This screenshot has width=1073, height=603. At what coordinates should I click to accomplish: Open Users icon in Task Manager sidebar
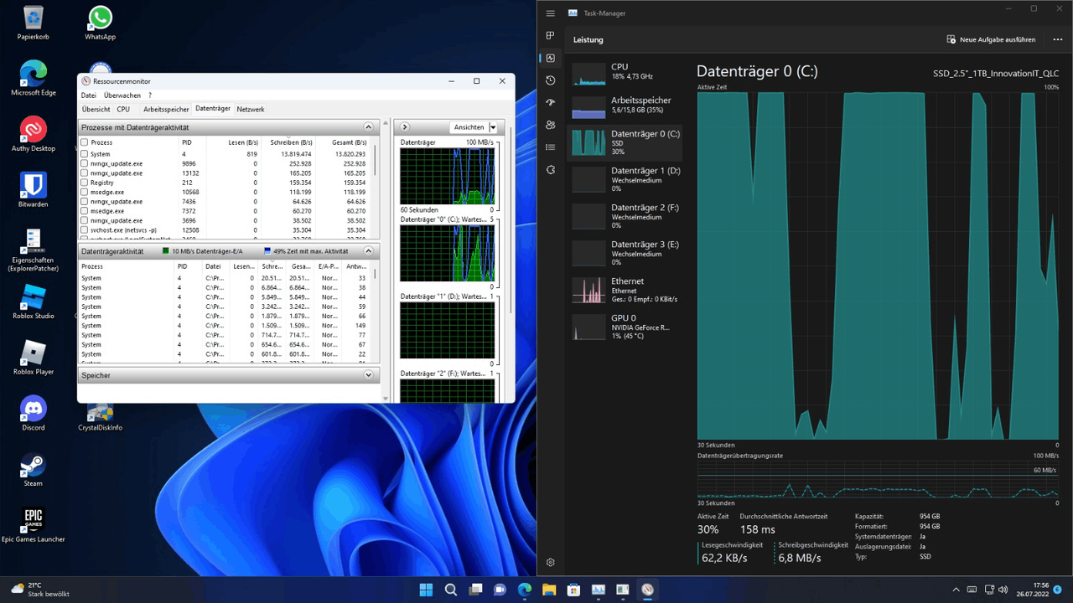[550, 125]
